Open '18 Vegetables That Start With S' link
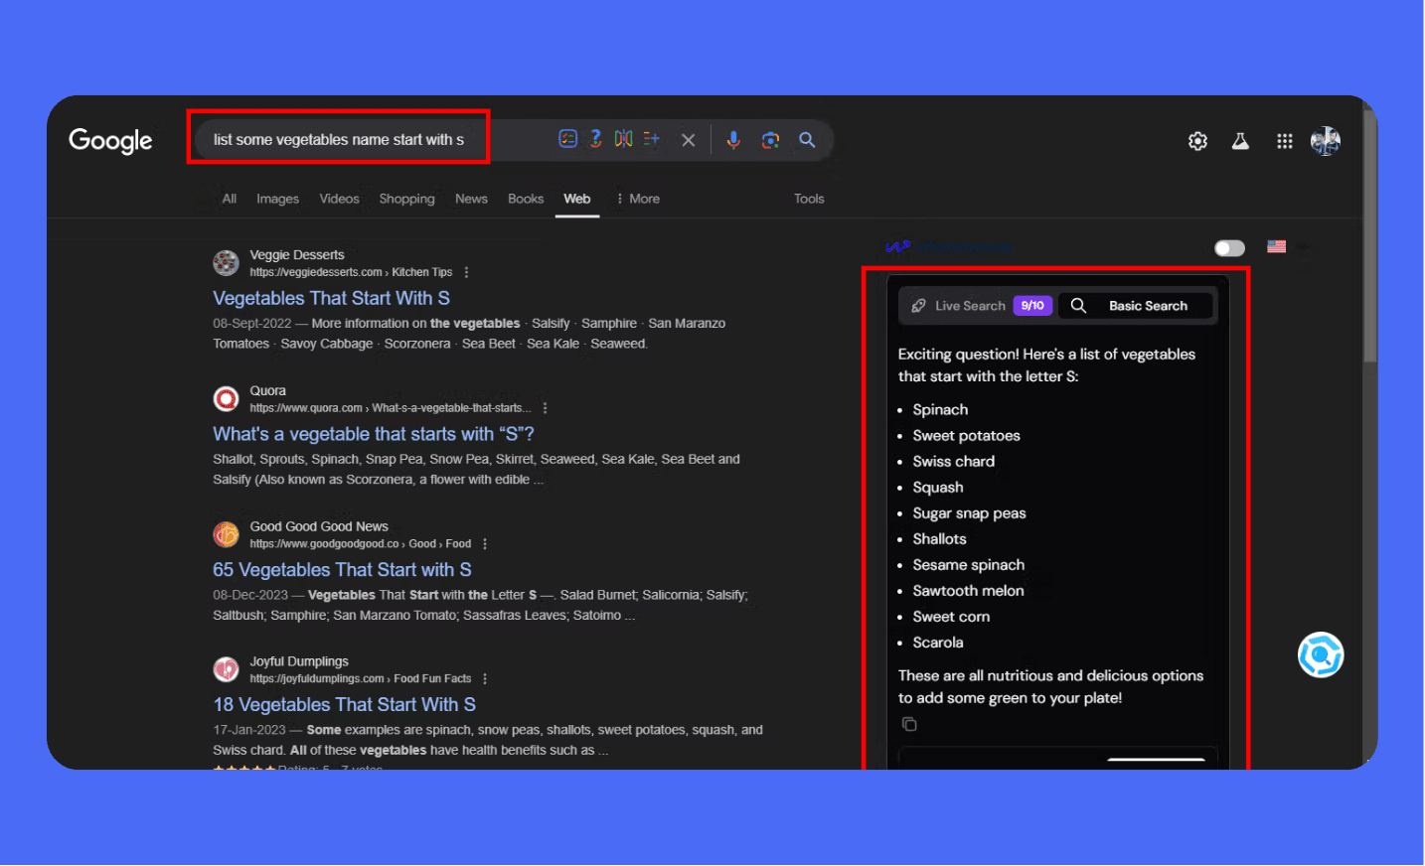 pyautogui.click(x=344, y=705)
